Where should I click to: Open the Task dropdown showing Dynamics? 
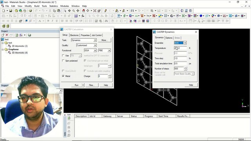point(95,40)
